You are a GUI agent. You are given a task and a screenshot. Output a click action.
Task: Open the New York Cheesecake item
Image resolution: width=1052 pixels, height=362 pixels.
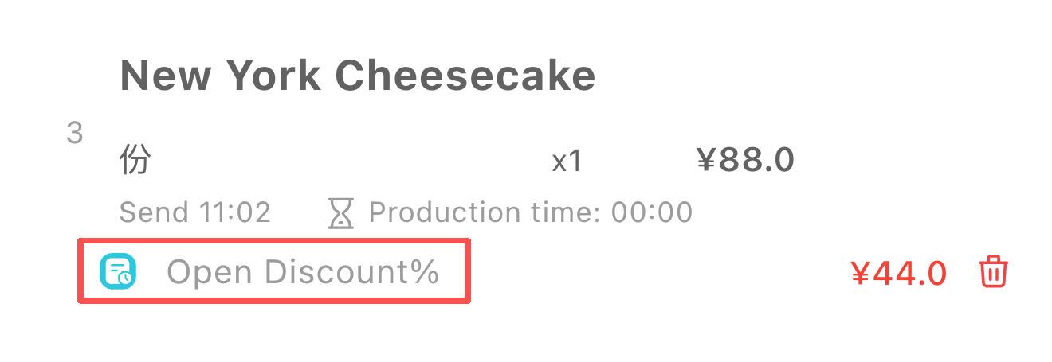[357, 76]
